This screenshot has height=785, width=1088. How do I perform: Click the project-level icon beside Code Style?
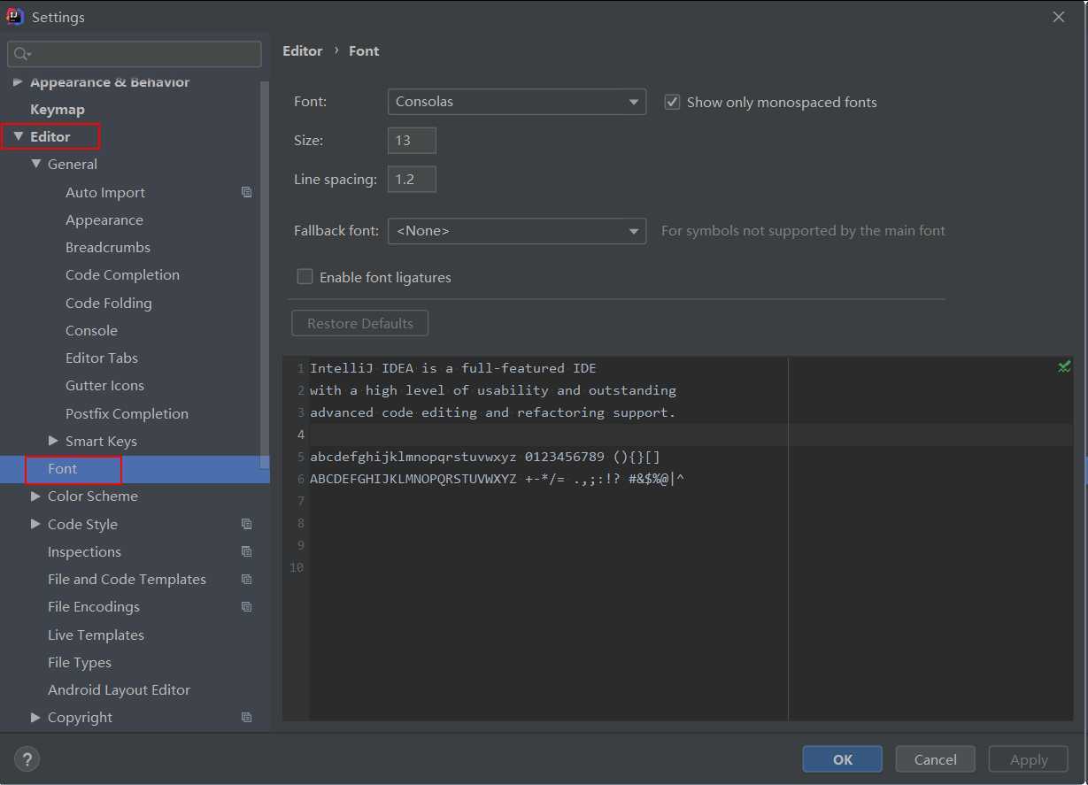click(x=247, y=524)
